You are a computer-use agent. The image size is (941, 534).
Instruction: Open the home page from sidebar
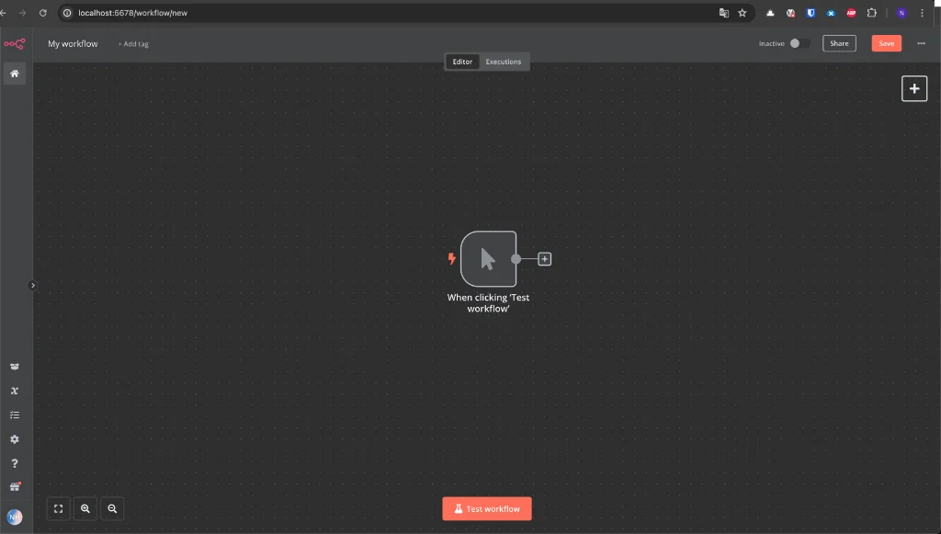(15, 74)
